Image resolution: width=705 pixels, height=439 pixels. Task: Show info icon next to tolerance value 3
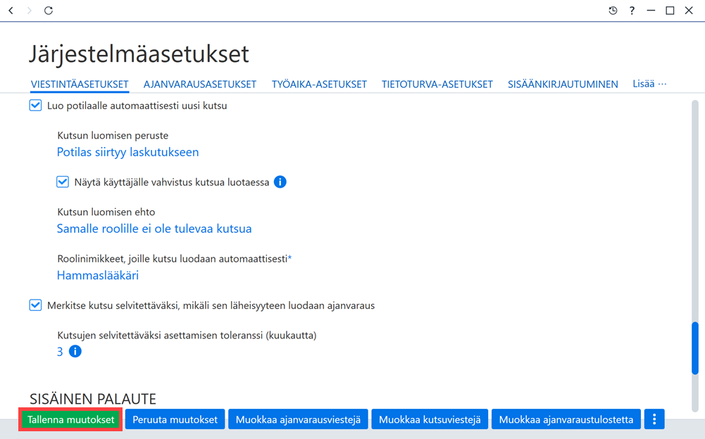75,351
